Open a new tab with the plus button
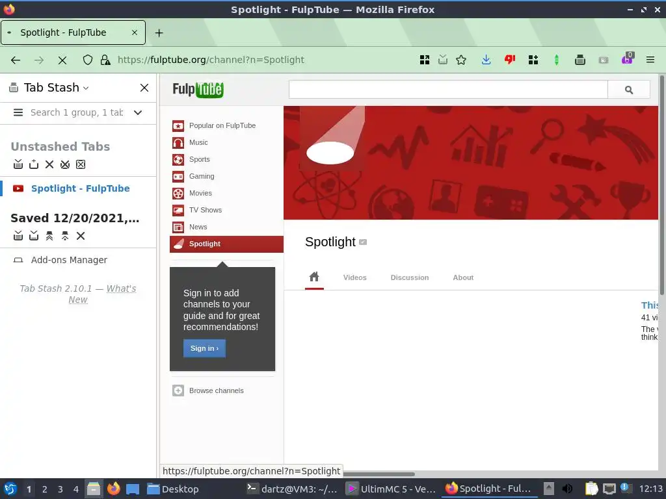The width and height of the screenshot is (666, 499). coord(159,32)
